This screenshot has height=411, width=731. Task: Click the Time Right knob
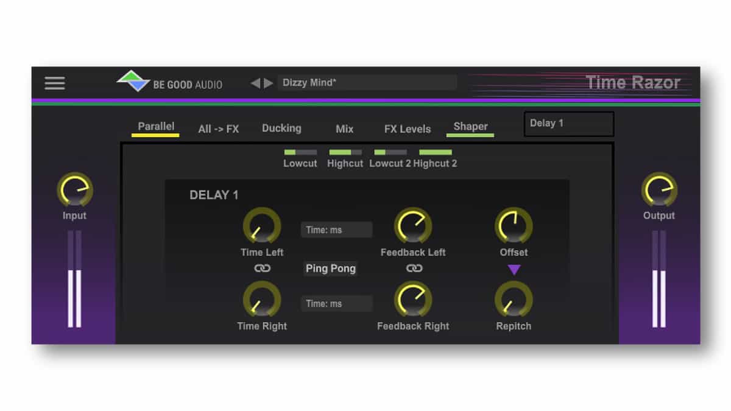pyautogui.click(x=262, y=300)
